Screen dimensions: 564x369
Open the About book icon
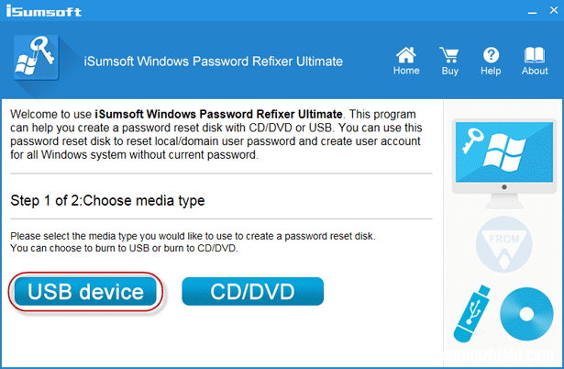(535, 60)
